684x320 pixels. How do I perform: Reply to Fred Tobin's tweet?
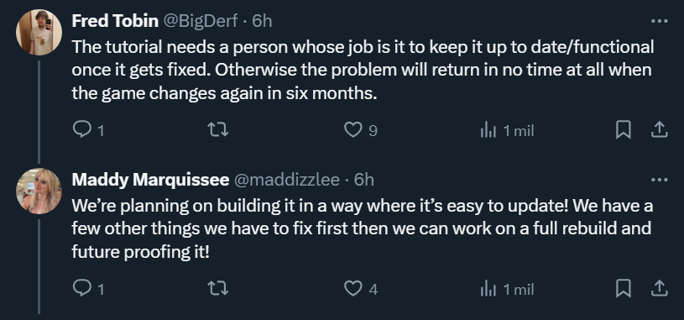(x=81, y=129)
